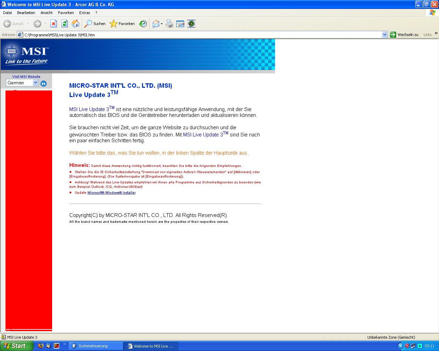The width and height of the screenshot is (439, 351).
Task: Click the network computers tray icon
Action: click(x=413, y=346)
